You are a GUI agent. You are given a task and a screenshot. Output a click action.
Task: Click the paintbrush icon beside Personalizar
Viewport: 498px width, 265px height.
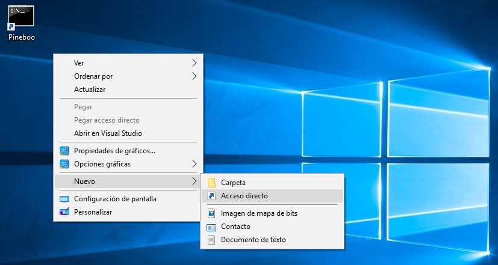click(64, 212)
